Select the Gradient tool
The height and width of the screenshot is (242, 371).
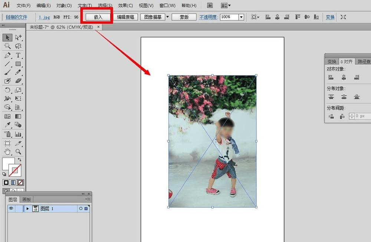pyautogui.click(x=18, y=116)
